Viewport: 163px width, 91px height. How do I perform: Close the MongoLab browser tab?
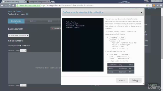pyautogui.click(x=49, y=2)
